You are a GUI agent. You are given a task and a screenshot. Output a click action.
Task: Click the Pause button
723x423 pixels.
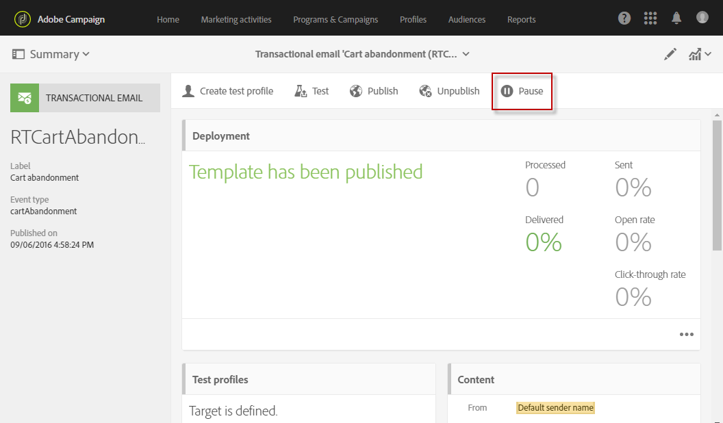click(x=522, y=91)
